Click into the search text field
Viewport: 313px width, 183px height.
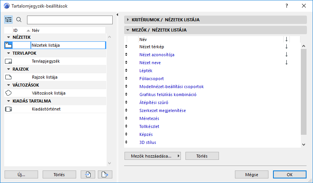70,20
